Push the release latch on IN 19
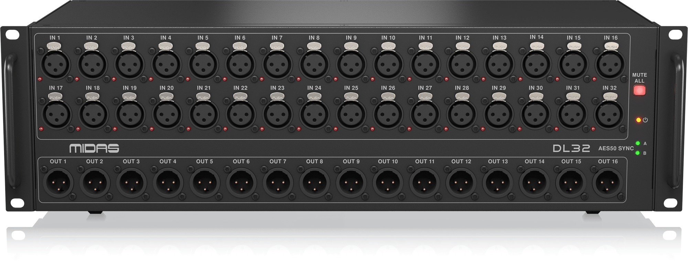 (x=130, y=97)
